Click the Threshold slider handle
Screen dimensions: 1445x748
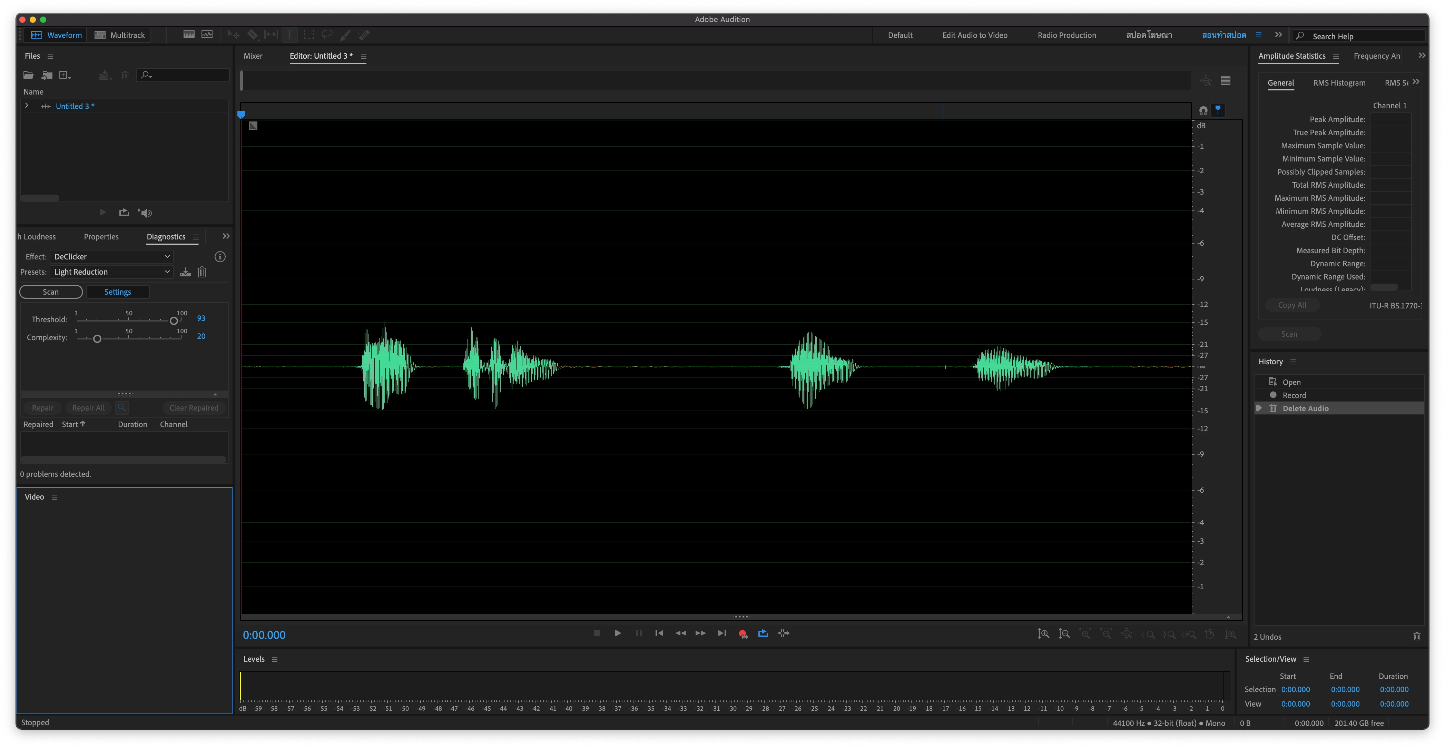174,321
